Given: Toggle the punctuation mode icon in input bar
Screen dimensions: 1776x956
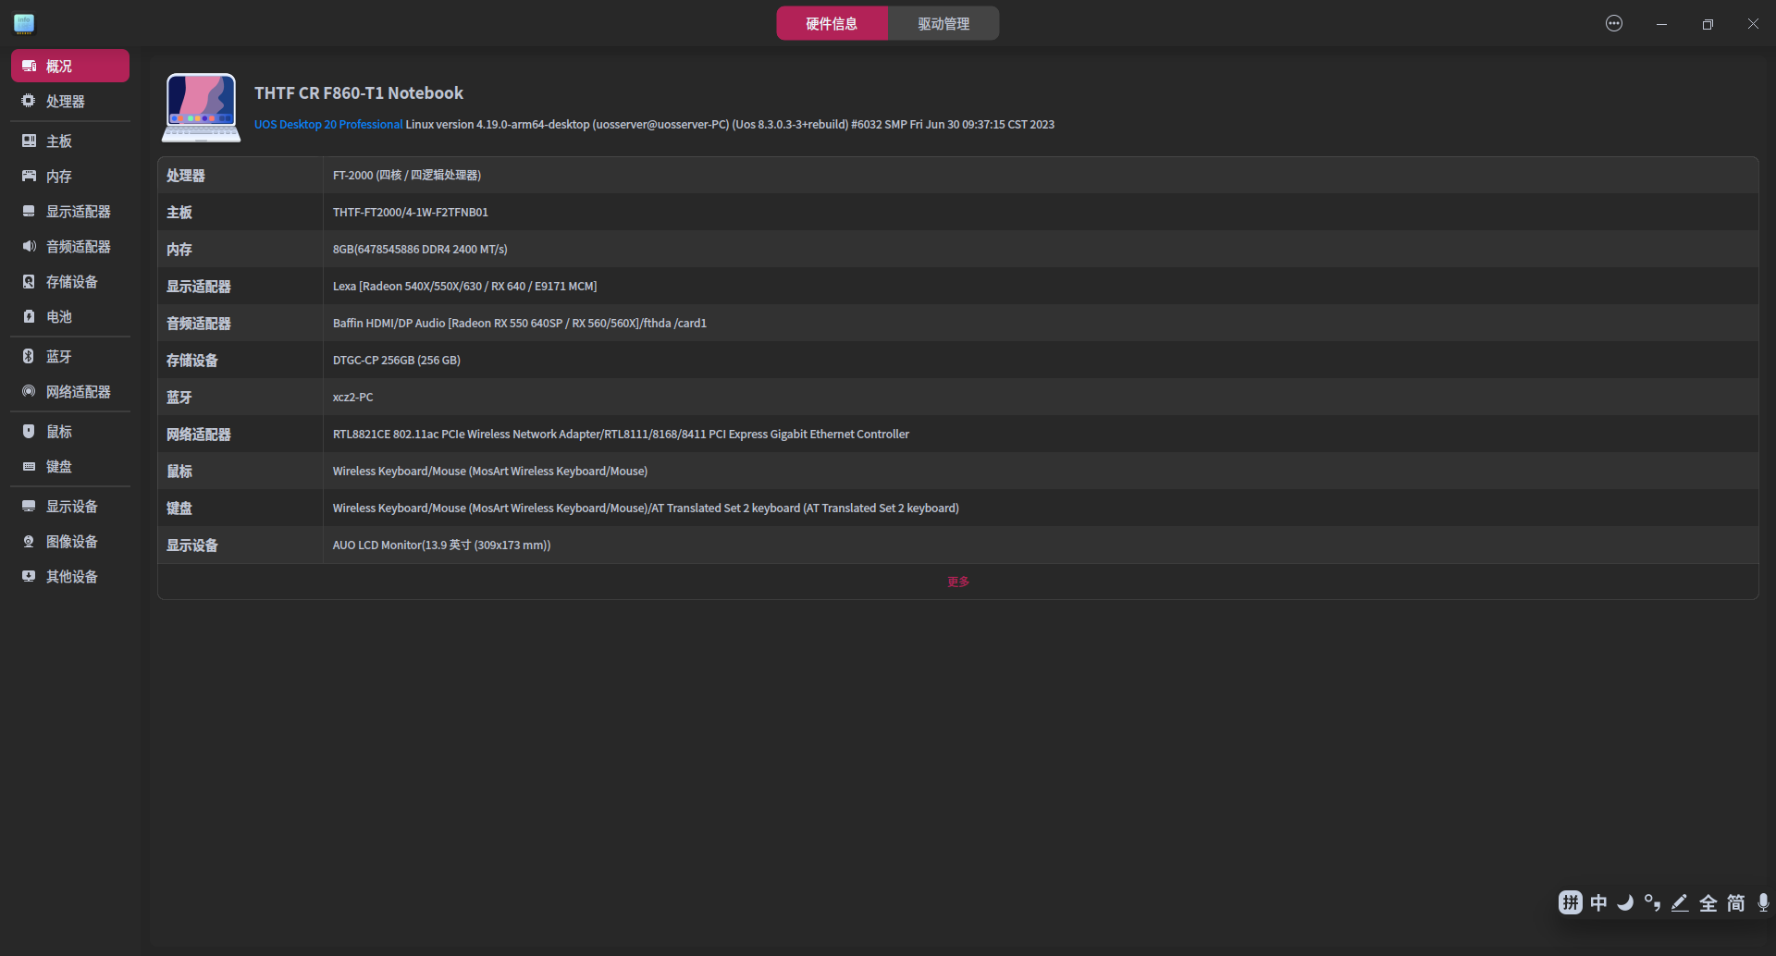Looking at the screenshot, I should click(1652, 902).
